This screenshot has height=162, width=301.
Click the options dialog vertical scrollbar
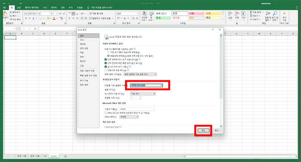(221, 81)
